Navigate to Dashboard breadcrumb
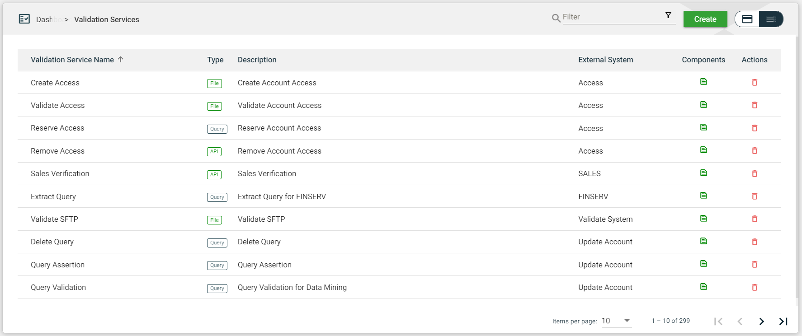 (44, 19)
